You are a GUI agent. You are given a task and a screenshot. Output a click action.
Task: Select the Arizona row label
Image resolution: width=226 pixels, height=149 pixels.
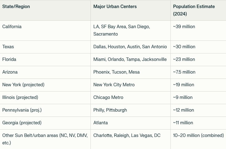[x=10, y=72]
